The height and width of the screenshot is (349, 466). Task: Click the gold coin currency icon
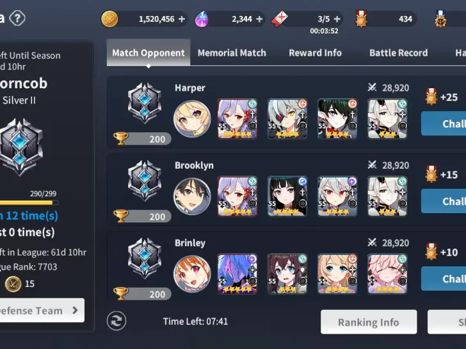(109, 19)
